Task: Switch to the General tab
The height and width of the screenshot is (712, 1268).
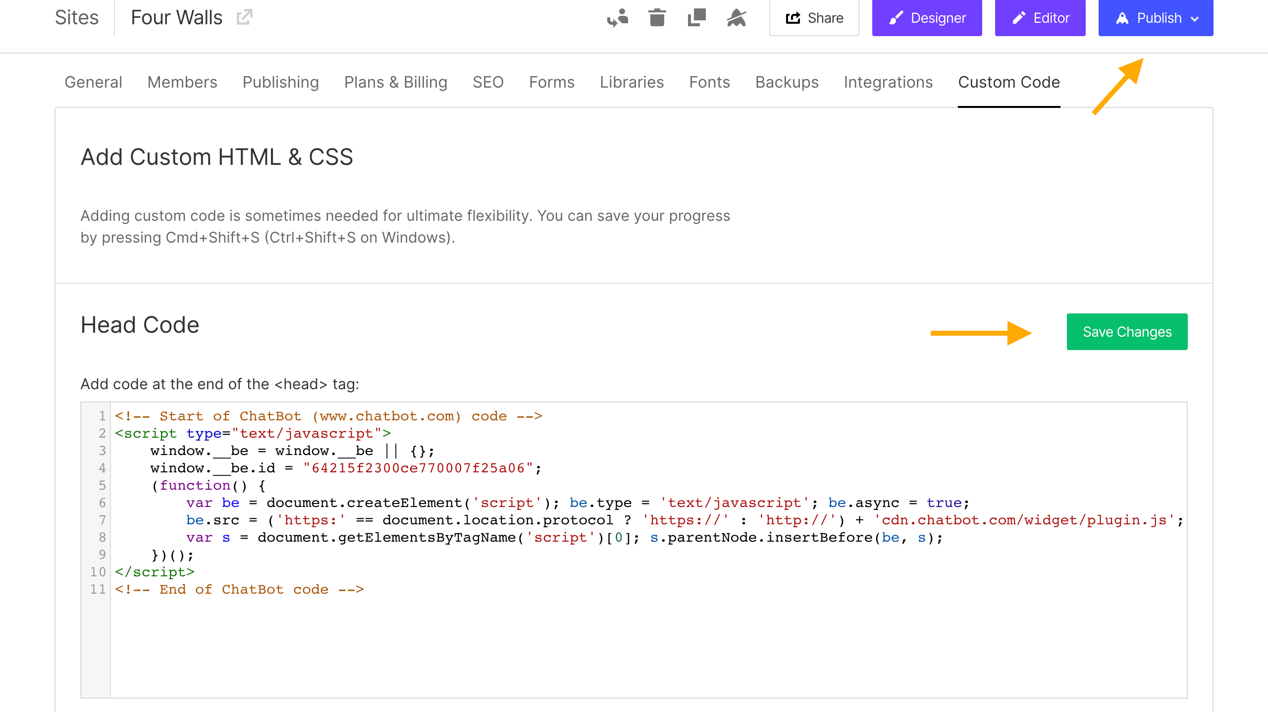Action: click(93, 82)
